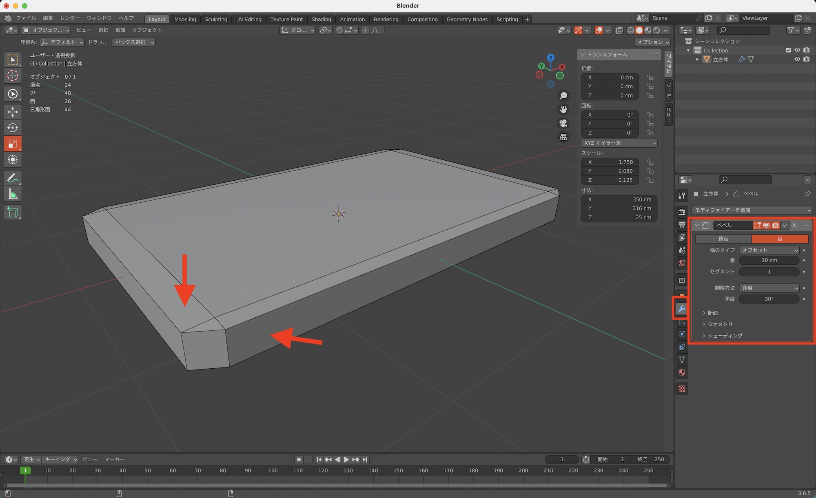Open the Render properties tab icon
This screenshot has height=498, width=816.
point(682,212)
